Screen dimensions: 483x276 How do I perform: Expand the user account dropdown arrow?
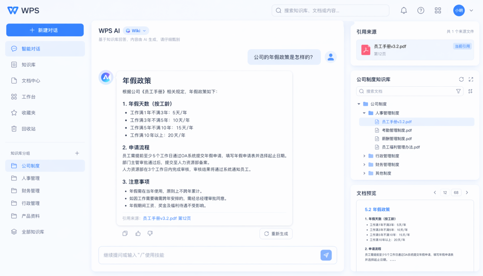[471, 10]
